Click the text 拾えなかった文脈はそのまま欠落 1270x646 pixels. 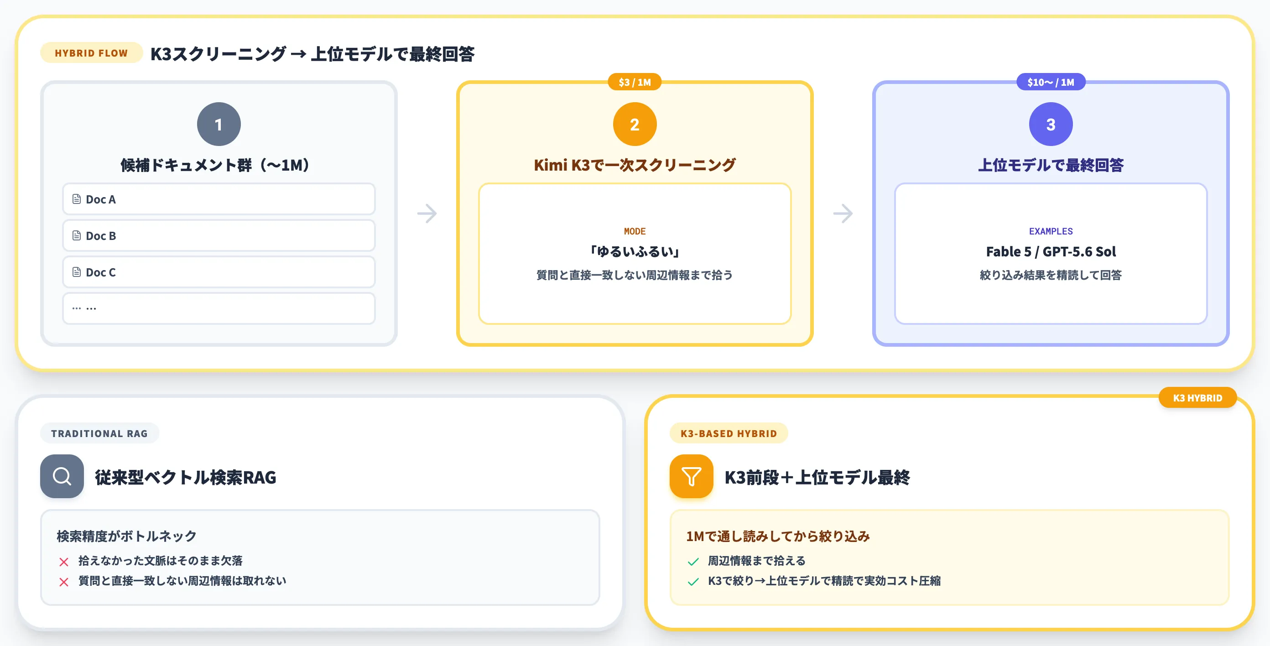click(x=160, y=561)
